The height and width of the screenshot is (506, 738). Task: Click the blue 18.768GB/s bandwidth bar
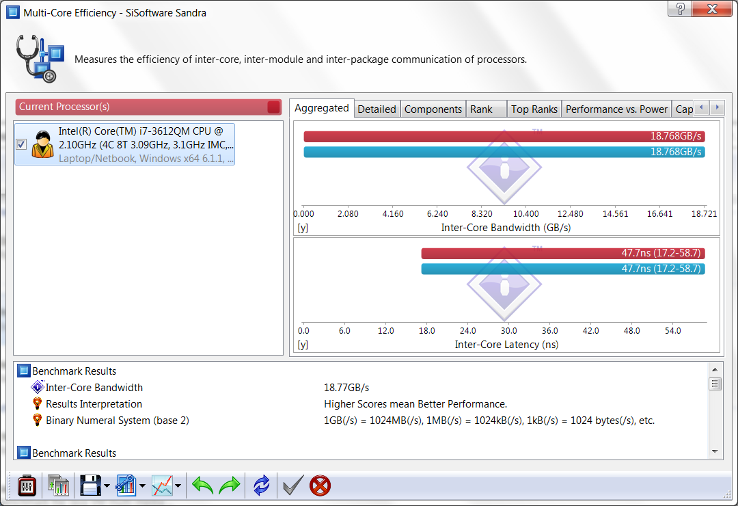pos(504,152)
